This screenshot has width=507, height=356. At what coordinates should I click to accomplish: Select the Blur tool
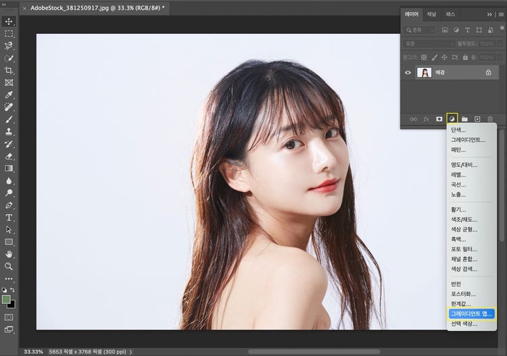[9, 180]
